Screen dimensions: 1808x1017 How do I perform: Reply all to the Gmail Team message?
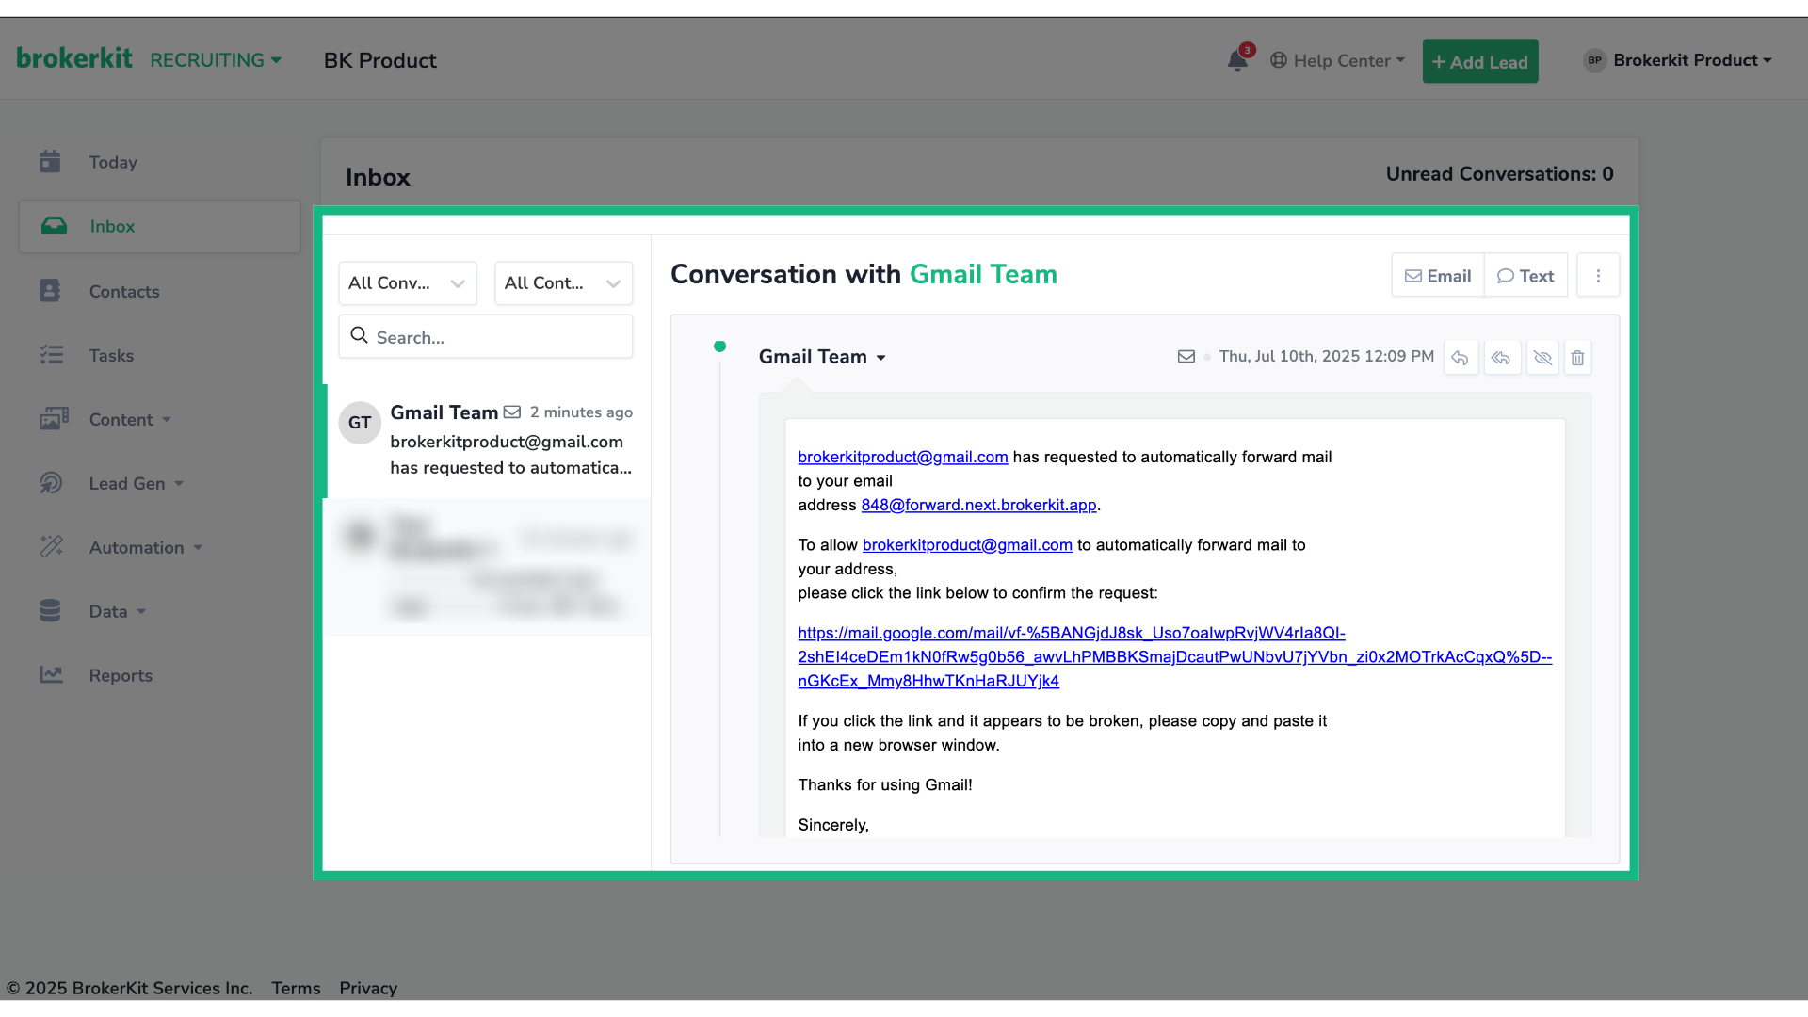(x=1501, y=358)
